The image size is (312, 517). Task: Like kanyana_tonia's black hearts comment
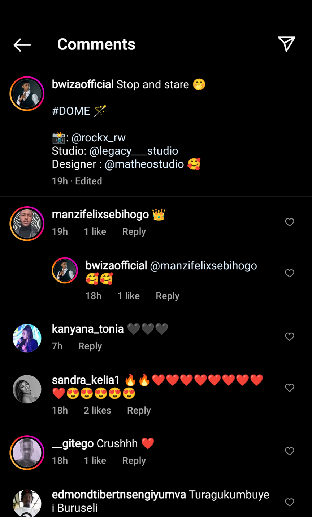point(290,337)
